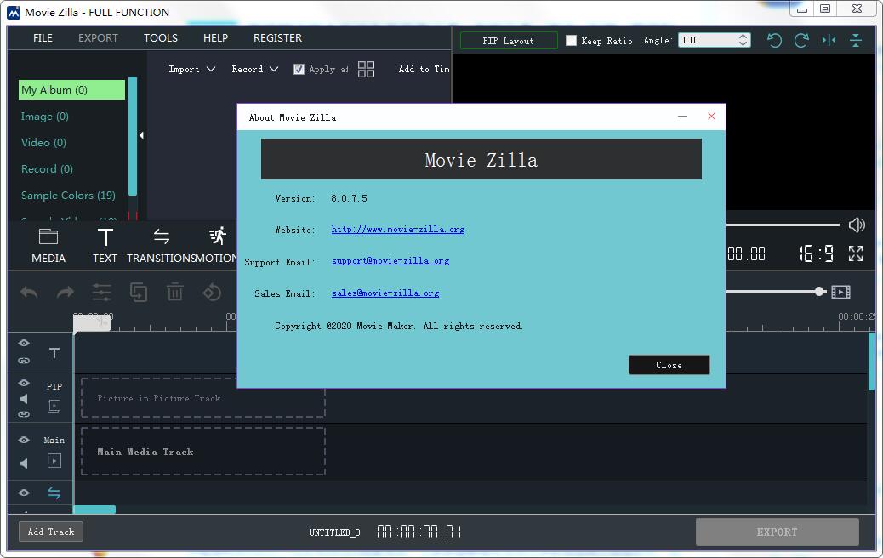
Task: Open the FILE menu
Action: pos(43,37)
